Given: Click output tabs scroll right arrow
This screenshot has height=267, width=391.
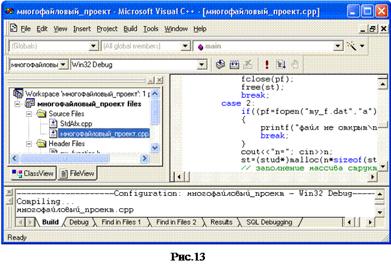Looking at the screenshot, I should (370, 222).
